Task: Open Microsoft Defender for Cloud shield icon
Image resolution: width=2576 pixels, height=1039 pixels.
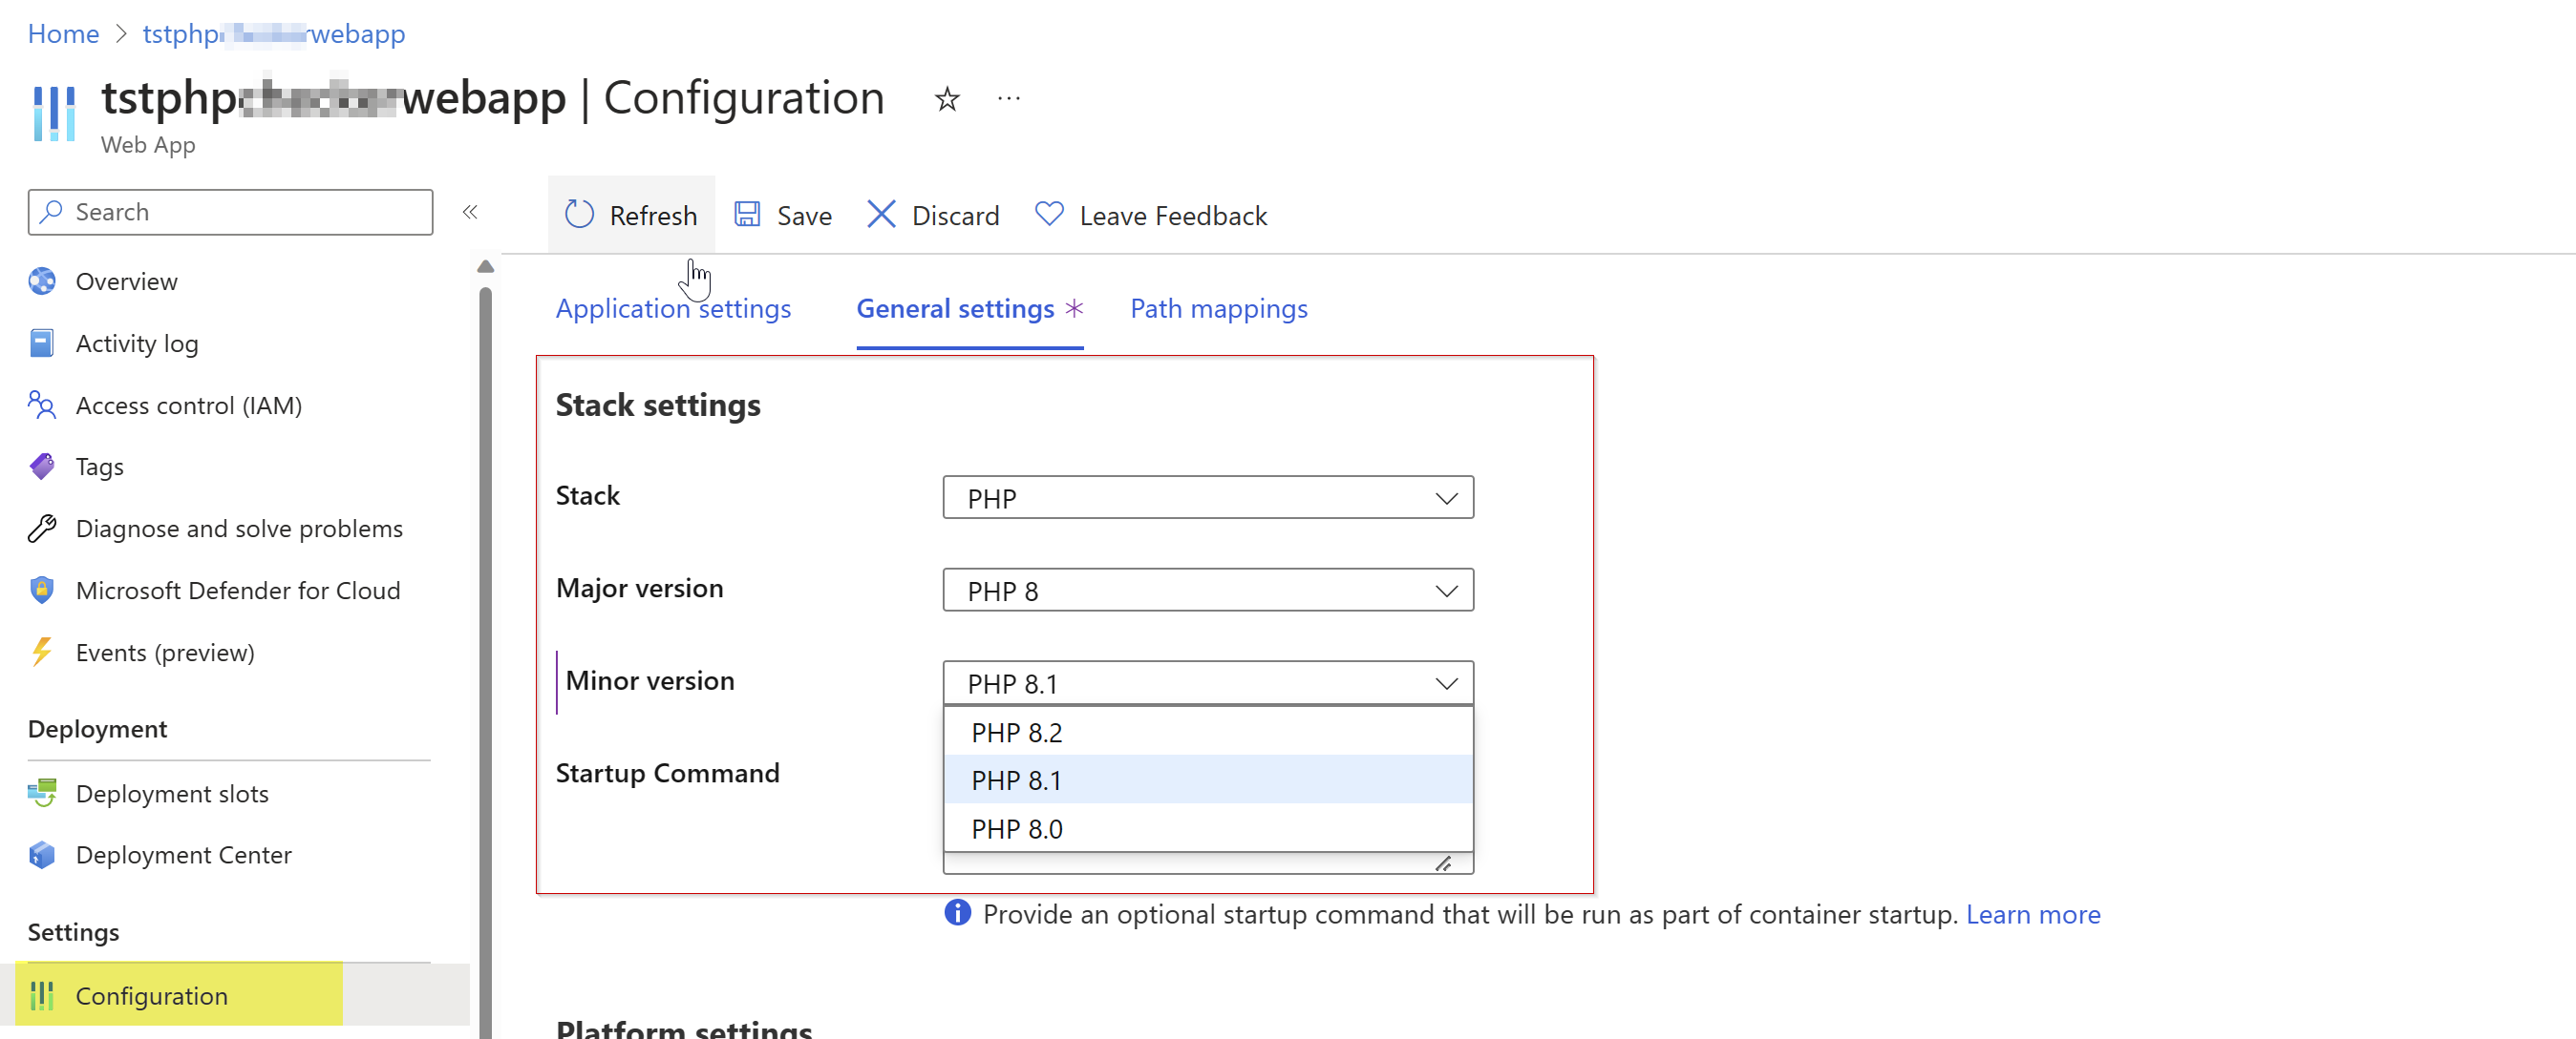Action: tap(42, 591)
